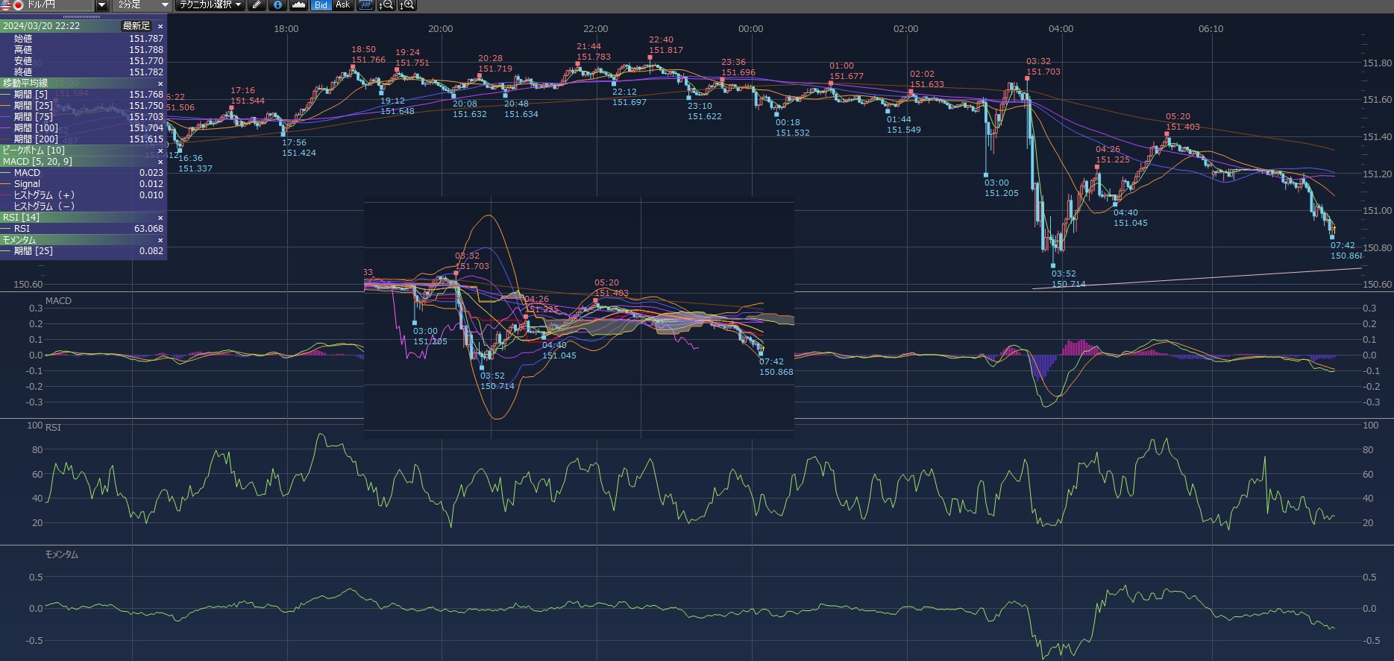
Task: Click the pencil drawing tool icon
Action: point(257,5)
